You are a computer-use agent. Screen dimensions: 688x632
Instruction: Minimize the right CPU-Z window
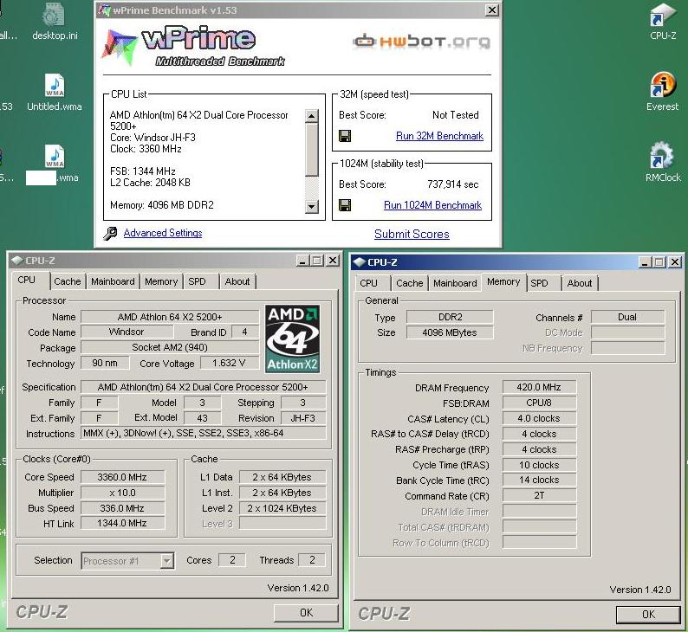(645, 262)
